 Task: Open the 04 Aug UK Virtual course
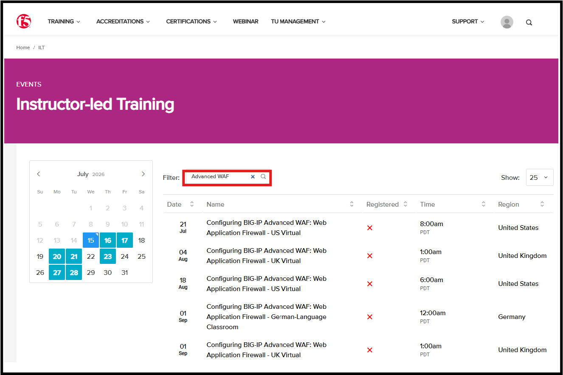pyautogui.click(x=267, y=256)
